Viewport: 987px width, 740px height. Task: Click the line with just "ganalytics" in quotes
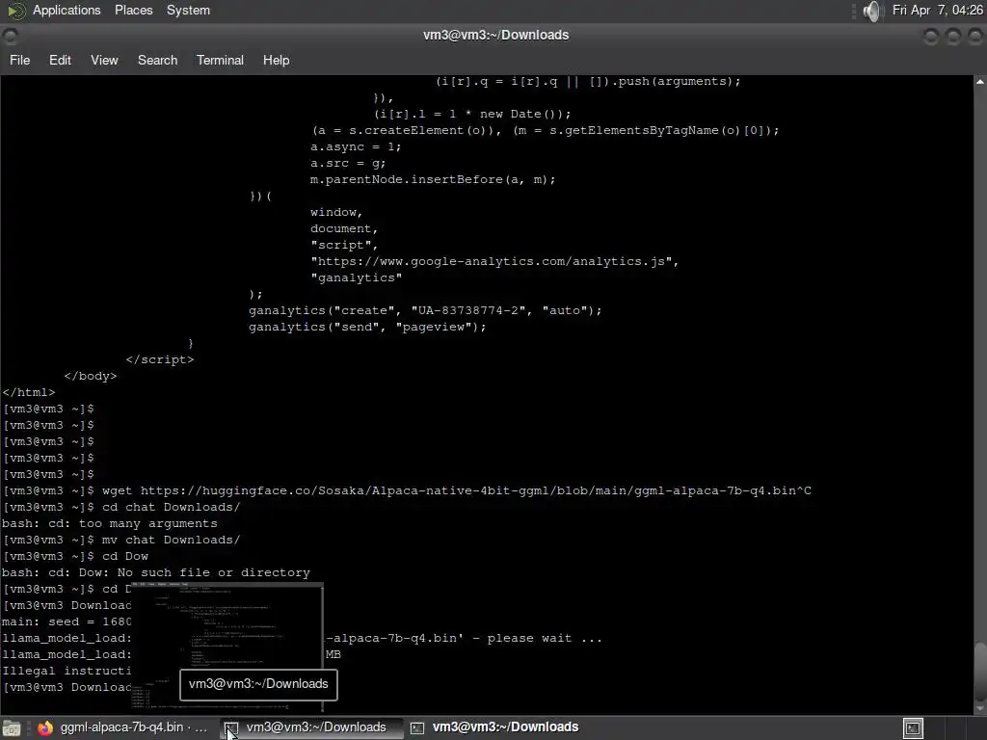click(356, 277)
